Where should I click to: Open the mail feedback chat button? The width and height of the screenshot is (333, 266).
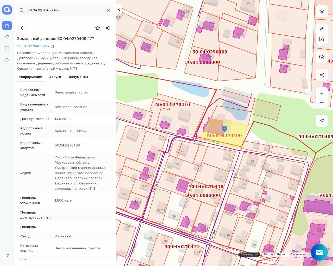tap(319, 252)
